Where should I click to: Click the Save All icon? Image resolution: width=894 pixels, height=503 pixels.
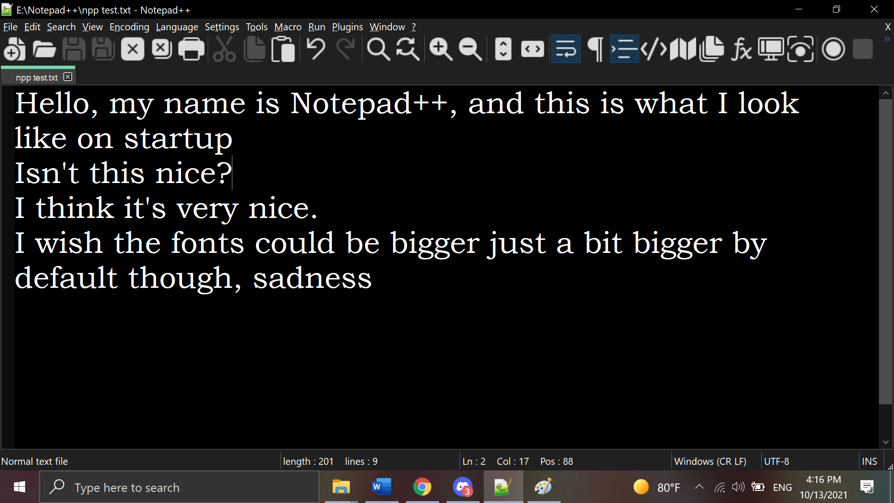click(x=103, y=49)
